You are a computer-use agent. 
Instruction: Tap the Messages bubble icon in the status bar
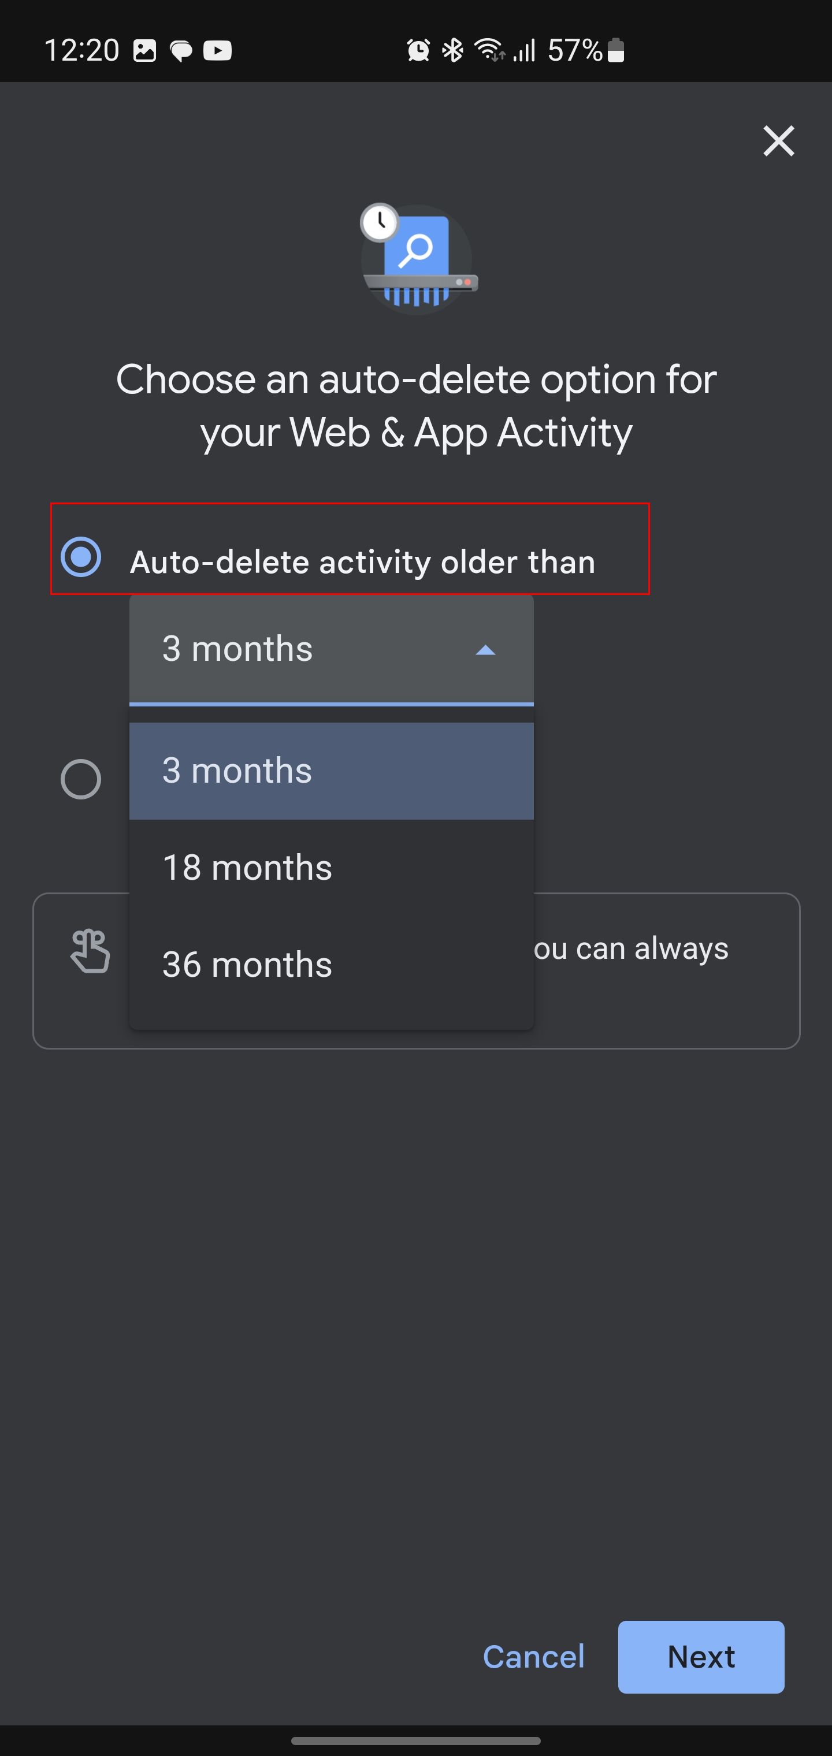point(181,50)
